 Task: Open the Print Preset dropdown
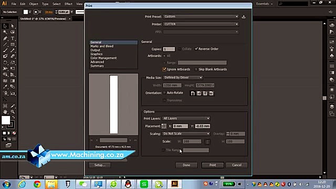[201, 17]
